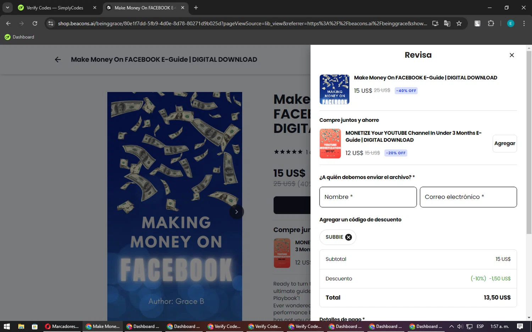The image size is (532, 332).
Task: Open the Chrome Extensions puzzle icon
Action: (491, 23)
